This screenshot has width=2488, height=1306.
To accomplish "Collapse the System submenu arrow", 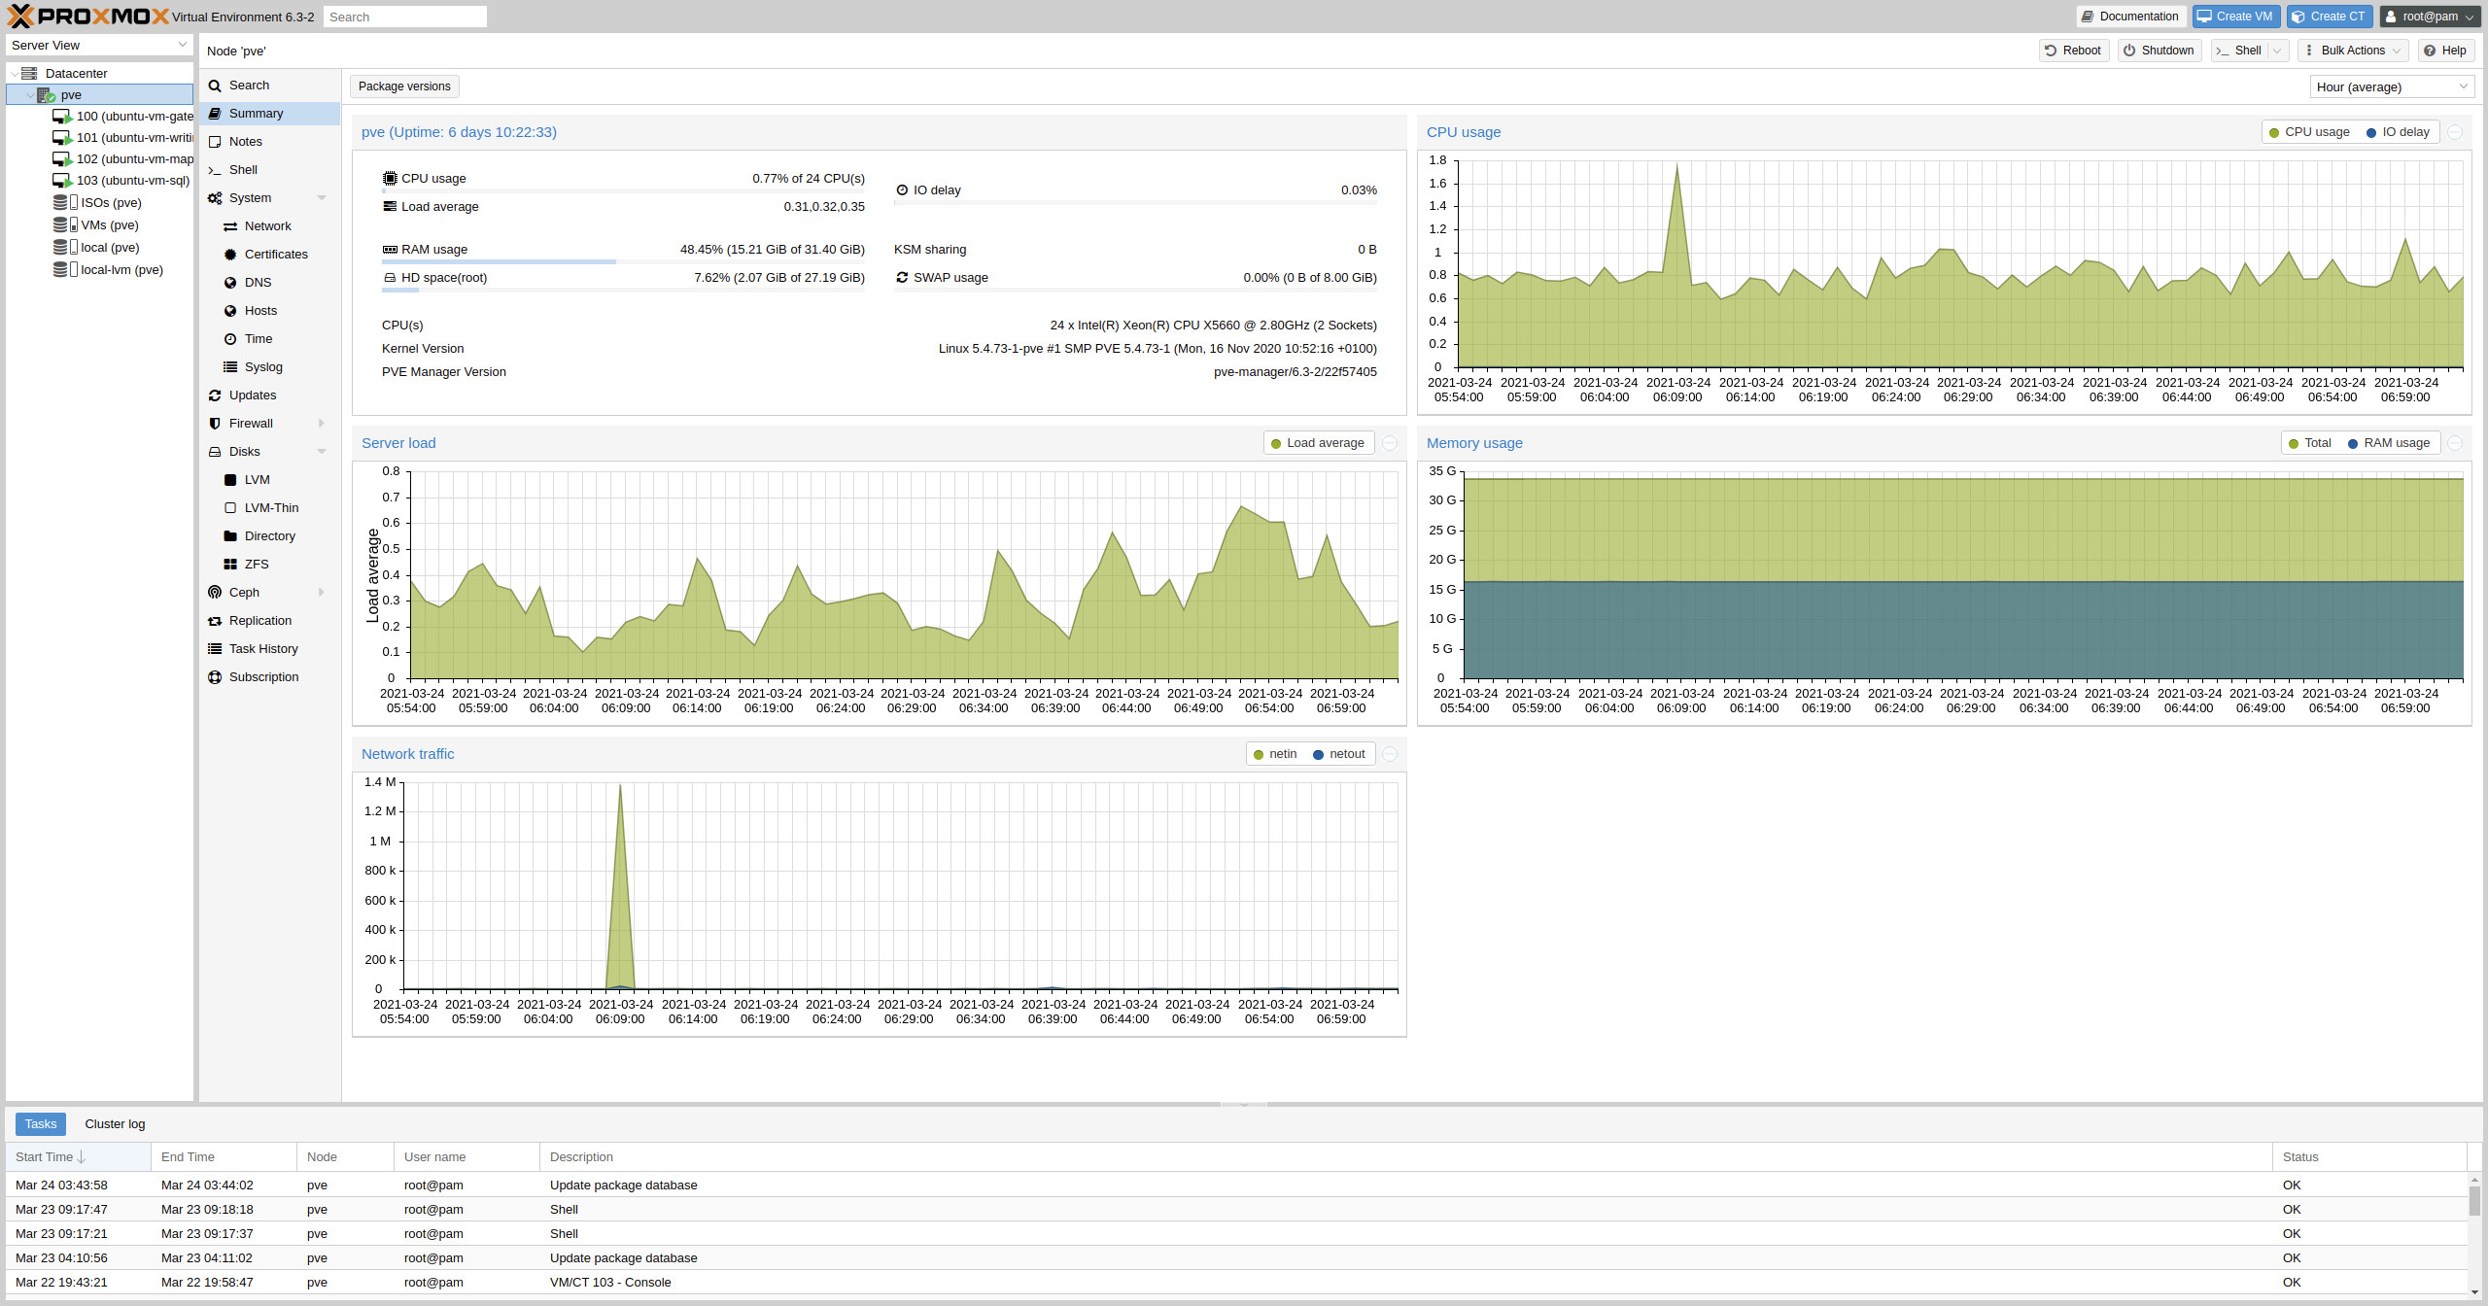I will (322, 198).
